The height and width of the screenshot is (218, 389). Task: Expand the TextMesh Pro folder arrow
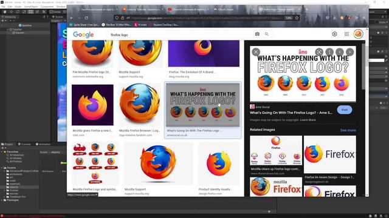coord(5,197)
